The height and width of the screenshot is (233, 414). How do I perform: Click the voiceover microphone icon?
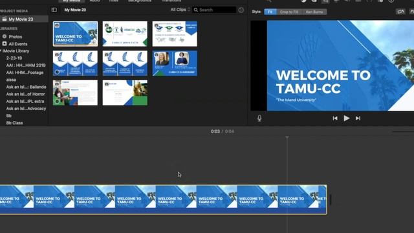[x=259, y=118]
